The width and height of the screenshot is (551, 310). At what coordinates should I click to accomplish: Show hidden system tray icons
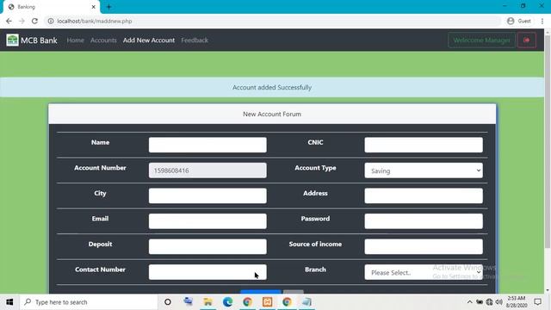point(469,302)
